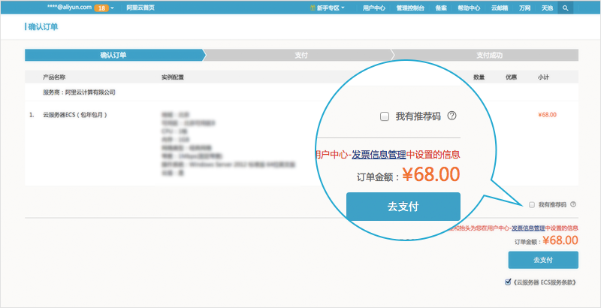601x308 pixels.
Task: Click 云邮箱 in the top navigation
Action: (500, 8)
